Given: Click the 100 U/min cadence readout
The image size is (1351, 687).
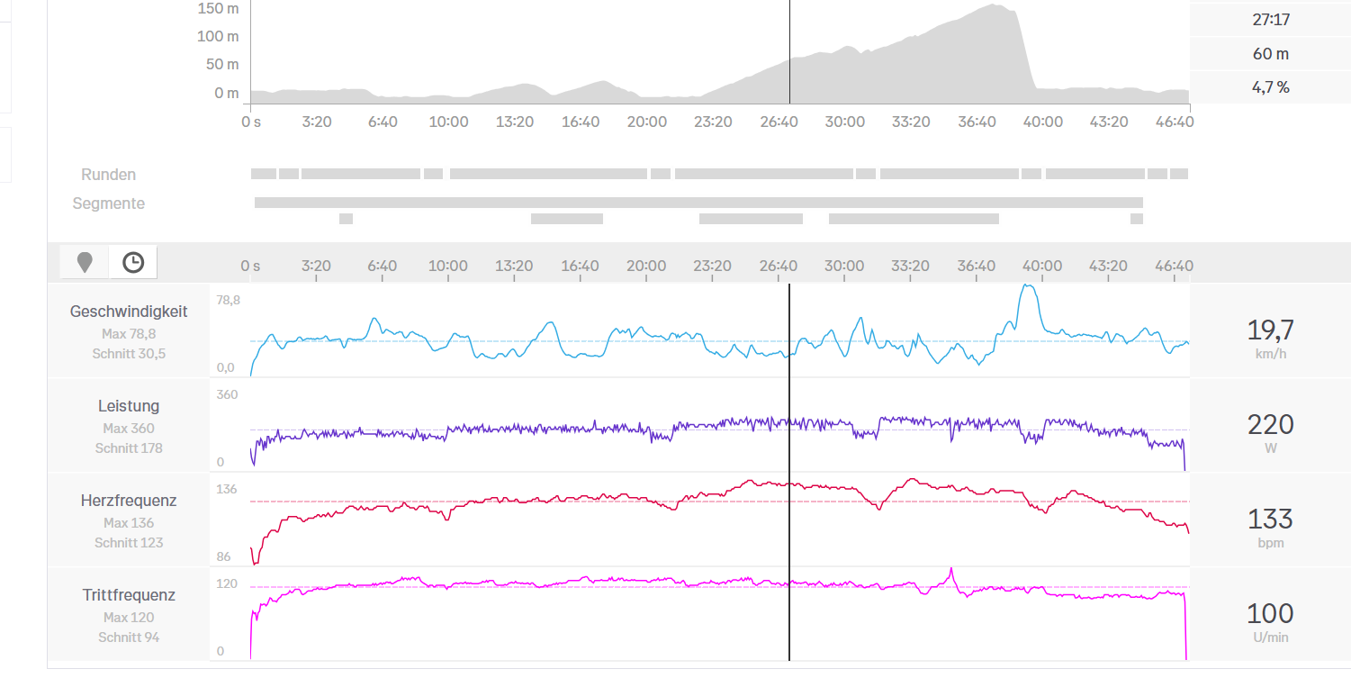Looking at the screenshot, I should pyautogui.click(x=1270, y=621).
